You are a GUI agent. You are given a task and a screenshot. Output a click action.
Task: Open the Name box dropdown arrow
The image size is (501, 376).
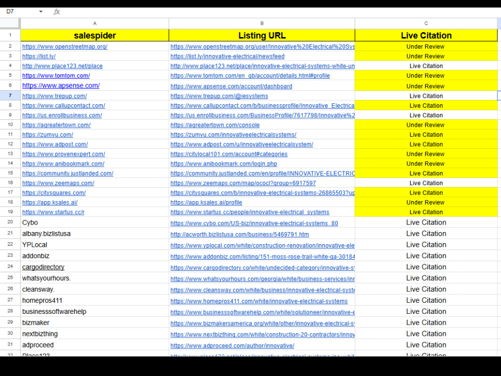[x=41, y=12]
